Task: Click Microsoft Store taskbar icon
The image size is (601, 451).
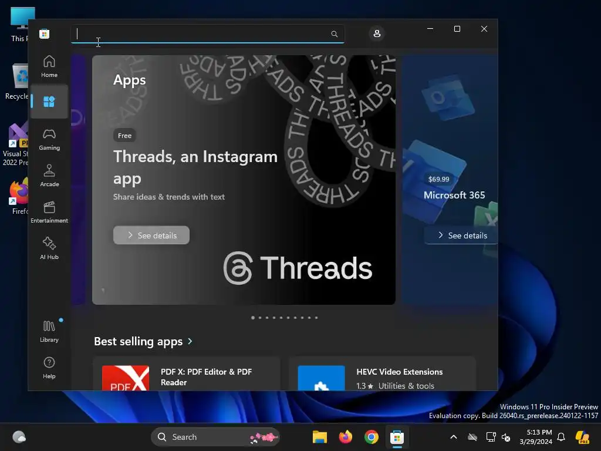Action: (x=397, y=437)
